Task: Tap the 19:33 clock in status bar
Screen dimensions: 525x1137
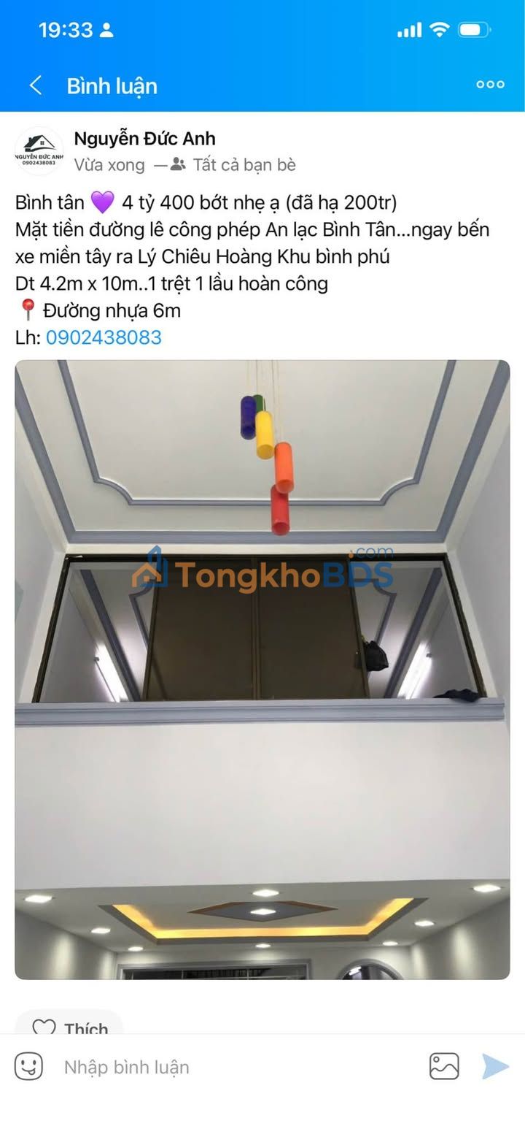Action: [66, 30]
